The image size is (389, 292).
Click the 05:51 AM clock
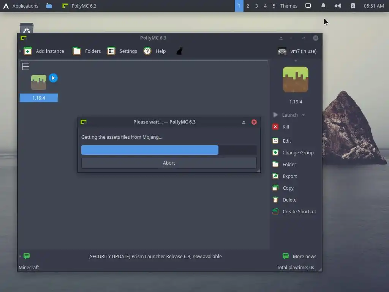pos(374,6)
